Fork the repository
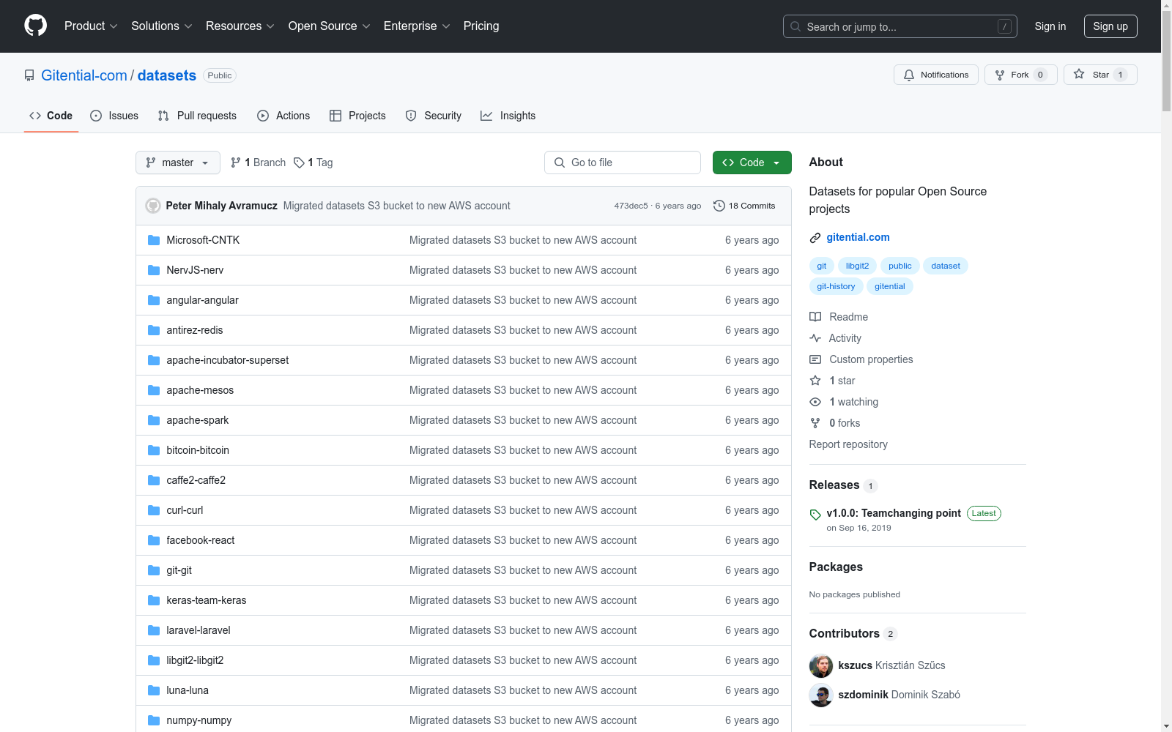1172x732 pixels. tap(1021, 75)
